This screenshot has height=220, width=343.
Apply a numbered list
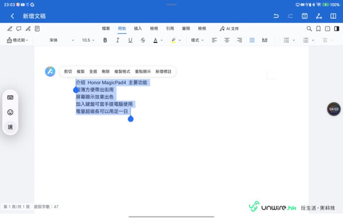[305, 40]
